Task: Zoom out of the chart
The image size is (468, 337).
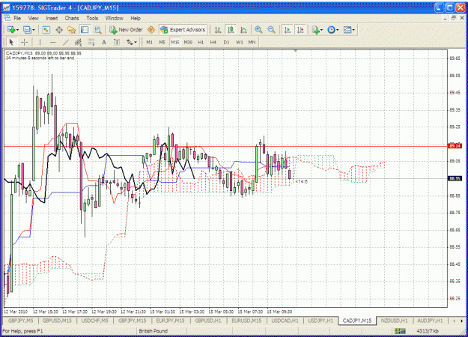Action: [x=271, y=30]
